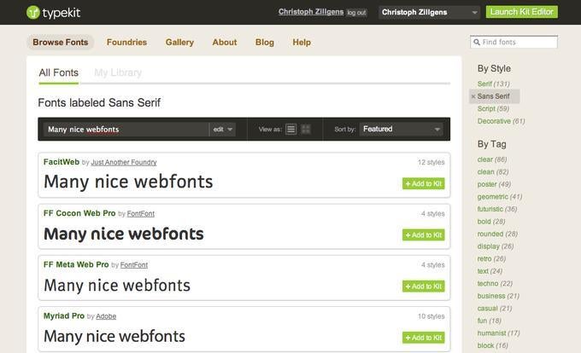Open FontFont link under FF Meta

[134, 265]
